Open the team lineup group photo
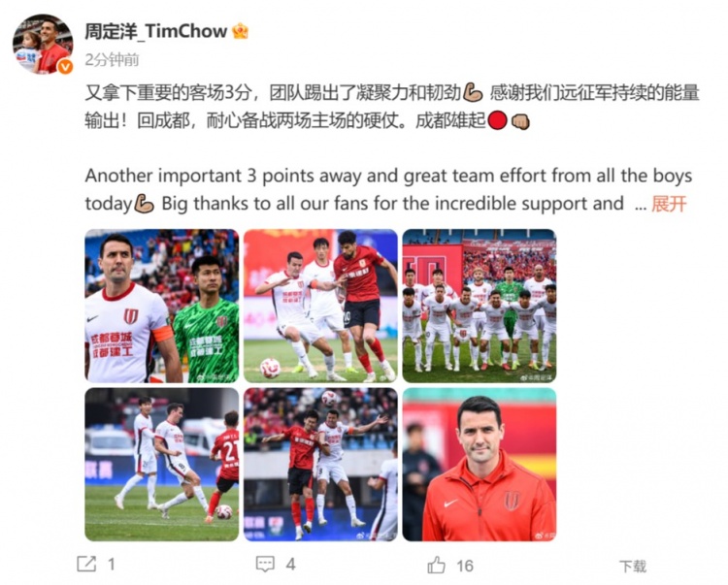The image size is (728, 585). click(x=480, y=306)
